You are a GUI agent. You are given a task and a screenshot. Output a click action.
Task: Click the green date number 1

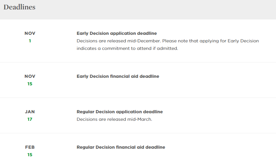pos(30,41)
